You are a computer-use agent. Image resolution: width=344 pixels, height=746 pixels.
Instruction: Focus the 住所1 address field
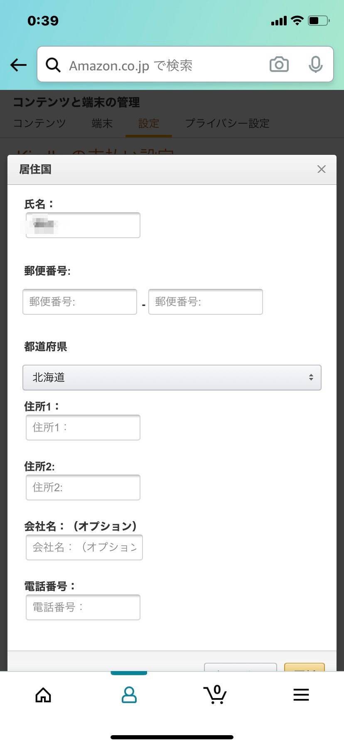pyautogui.click(x=83, y=428)
